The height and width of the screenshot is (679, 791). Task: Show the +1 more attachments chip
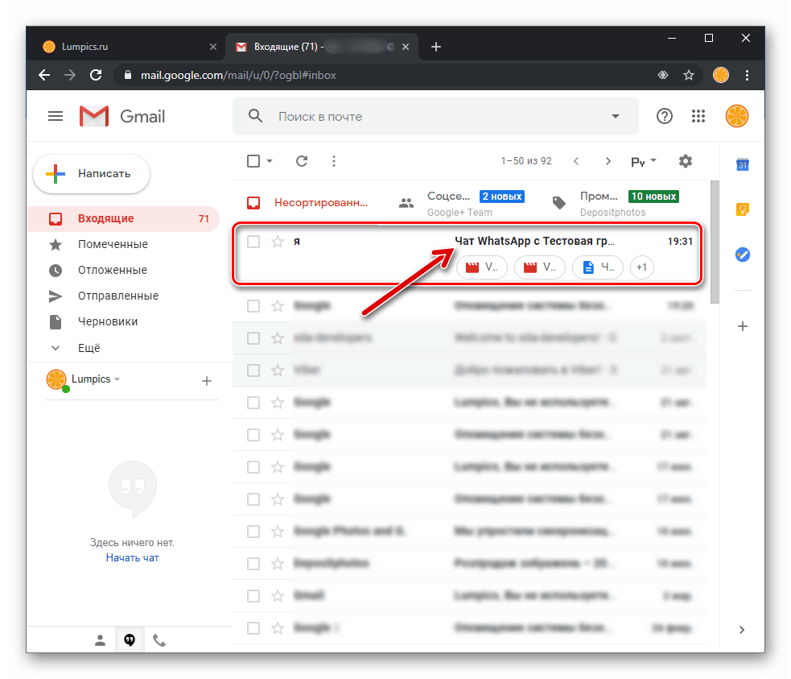click(x=641, y=267)
